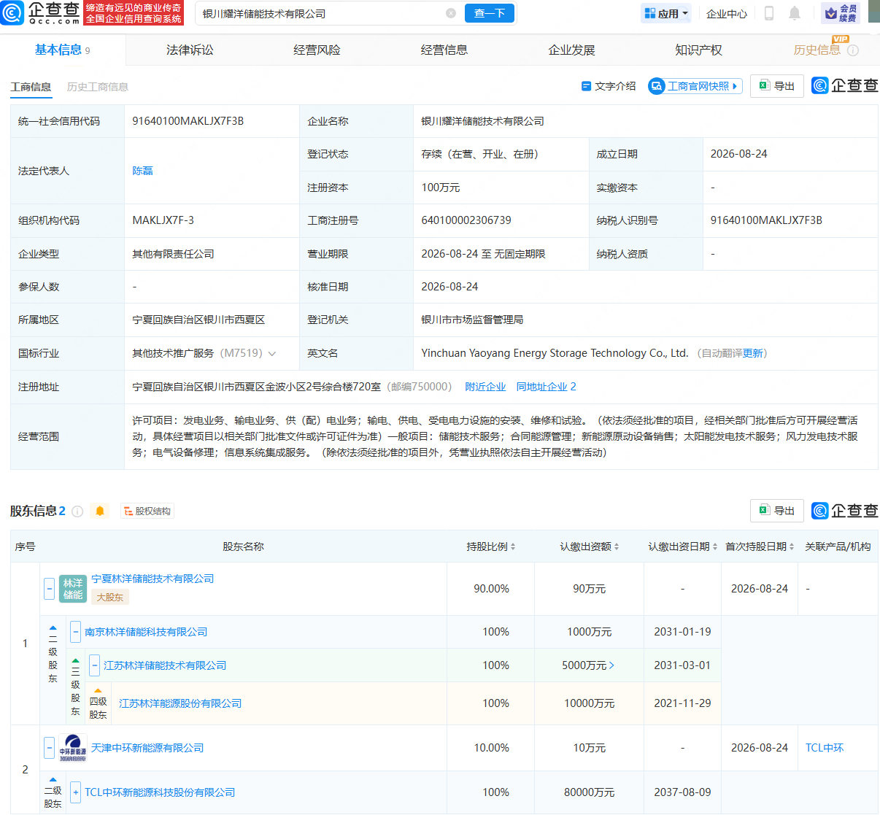Open notifications bell in header
This screenshot has width=880, height=815.
click(x=795, y=13)
